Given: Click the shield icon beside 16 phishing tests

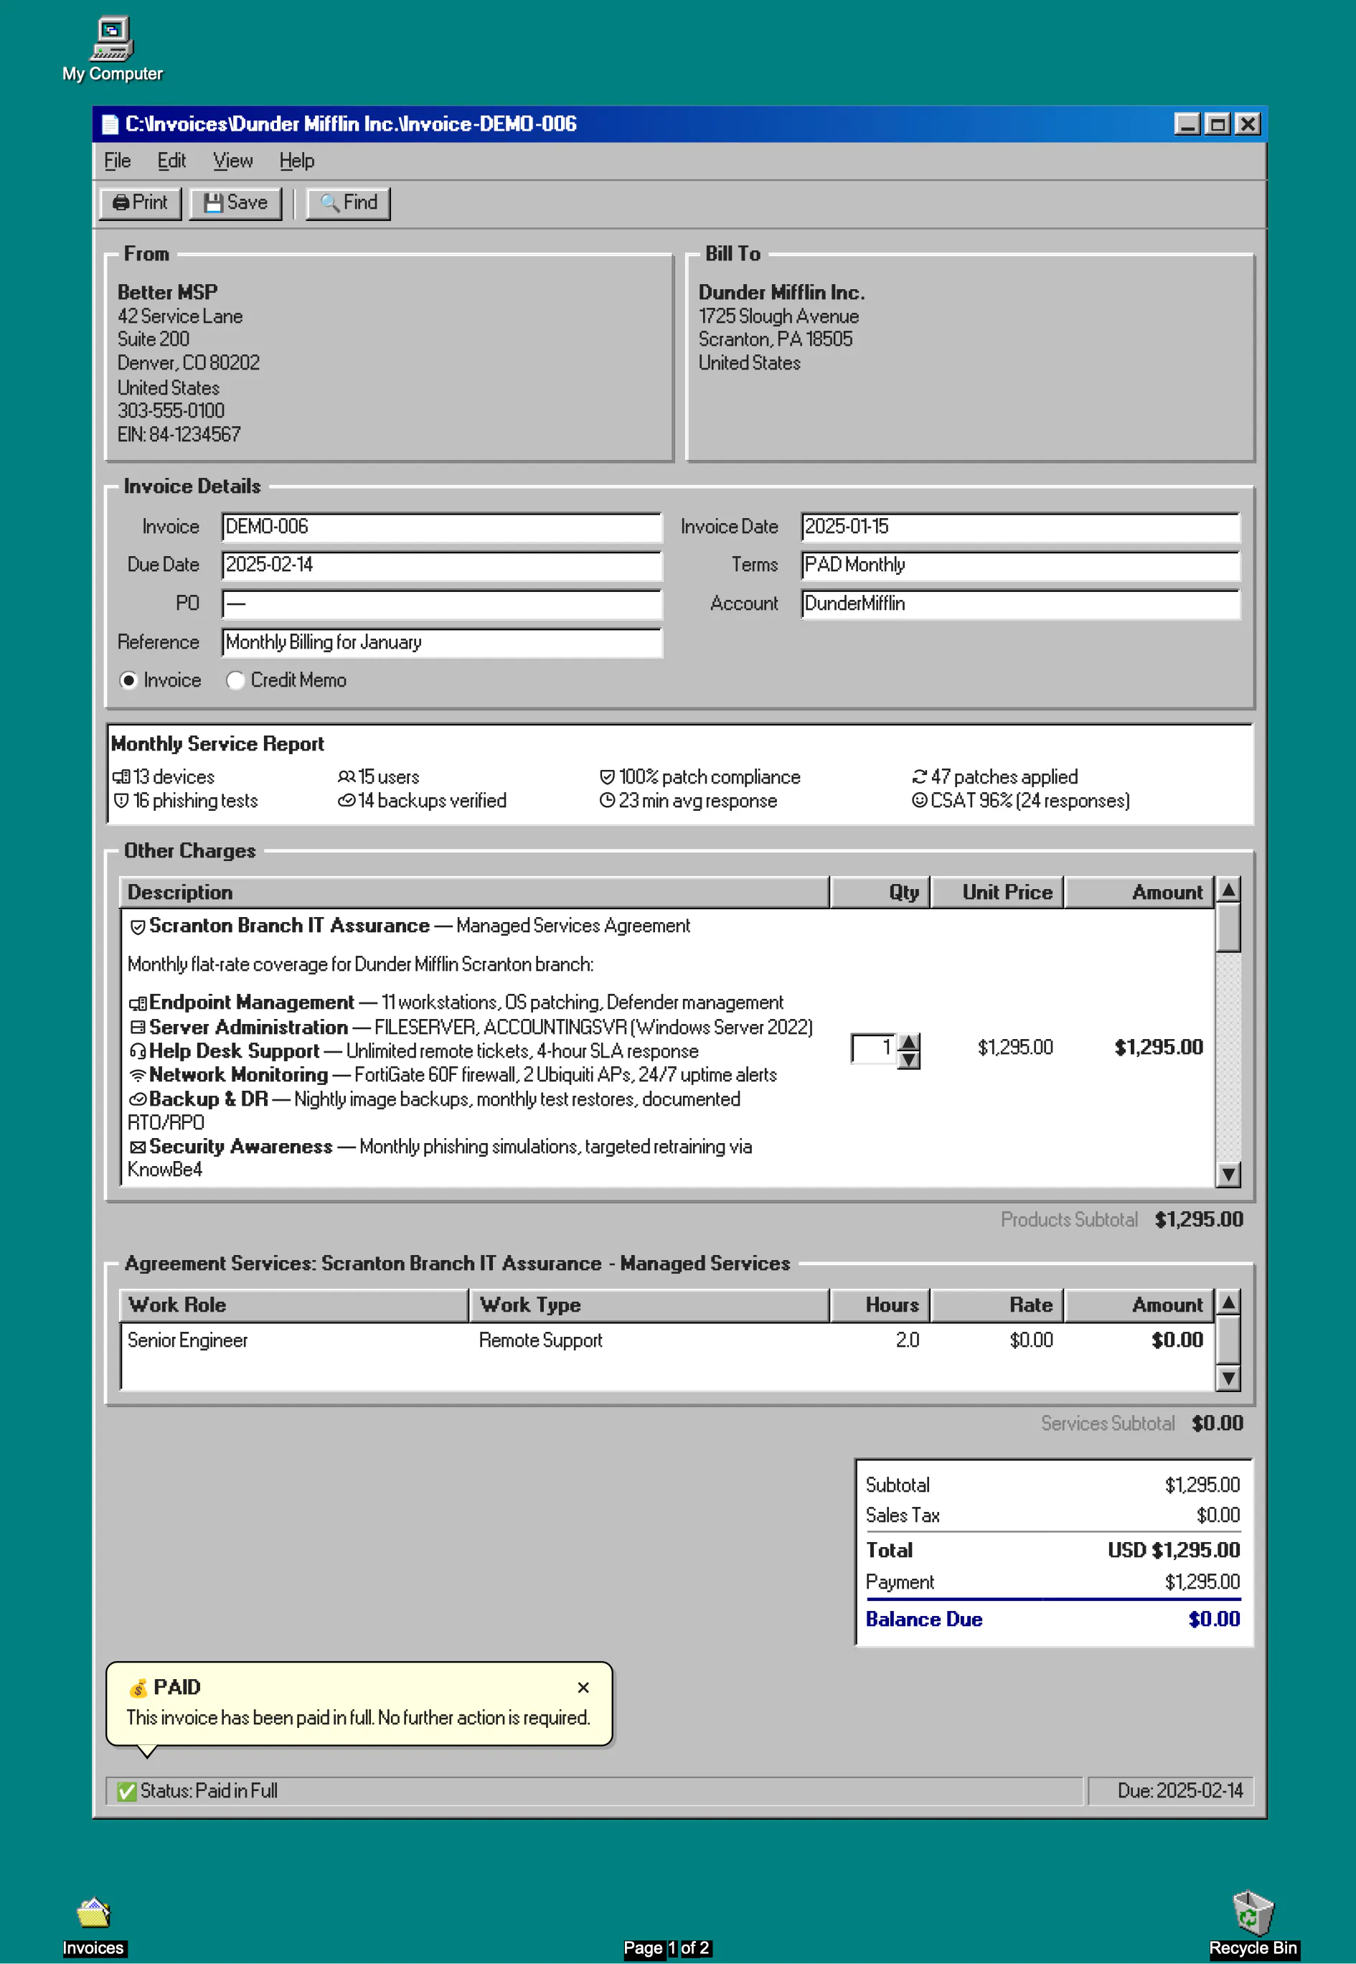Looking at the screenshot, I should coord(121,801).
